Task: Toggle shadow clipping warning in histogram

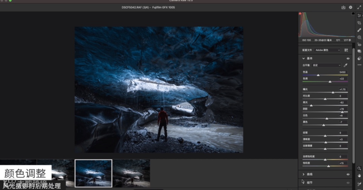Action: [300, 13]
